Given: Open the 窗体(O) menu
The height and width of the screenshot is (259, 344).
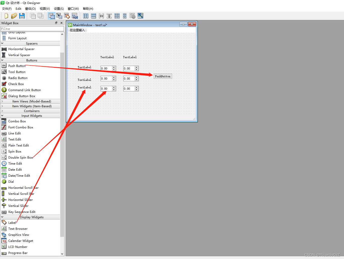Looking at the screenshot, I should click(x=30, y=9).
